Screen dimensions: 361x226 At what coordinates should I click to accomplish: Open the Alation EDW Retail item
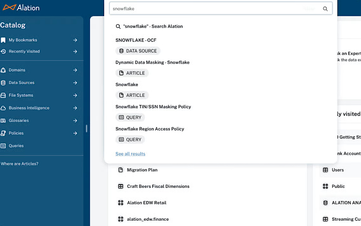147,203
